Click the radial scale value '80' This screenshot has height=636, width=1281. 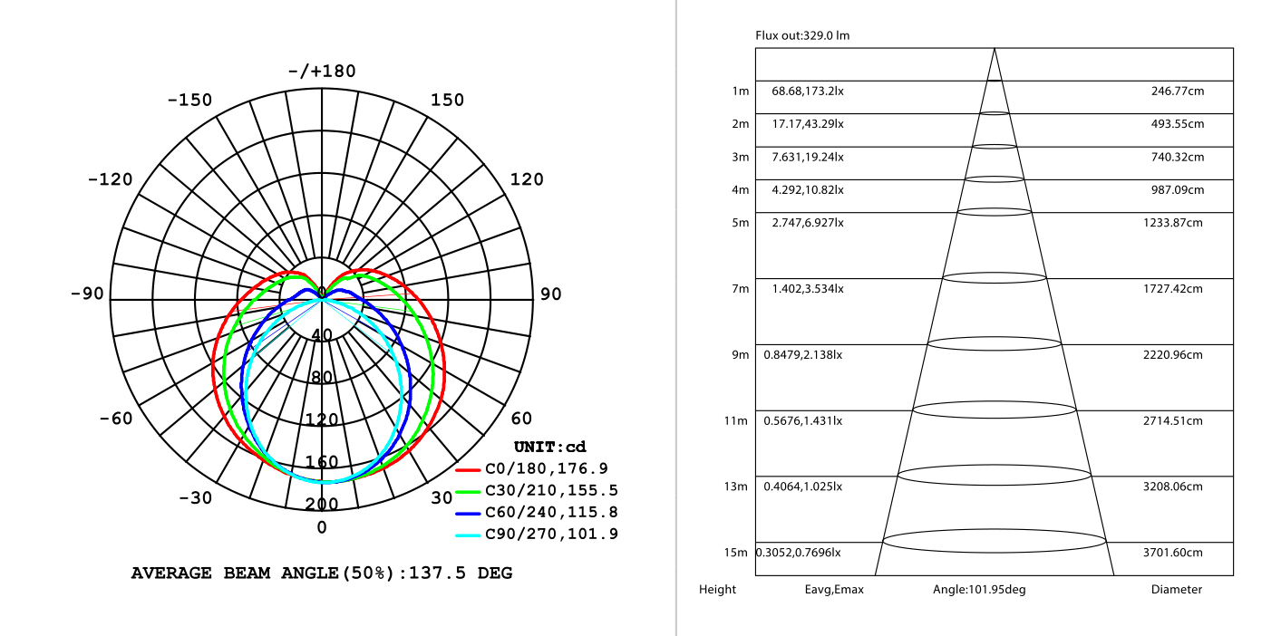click(322, 377)
